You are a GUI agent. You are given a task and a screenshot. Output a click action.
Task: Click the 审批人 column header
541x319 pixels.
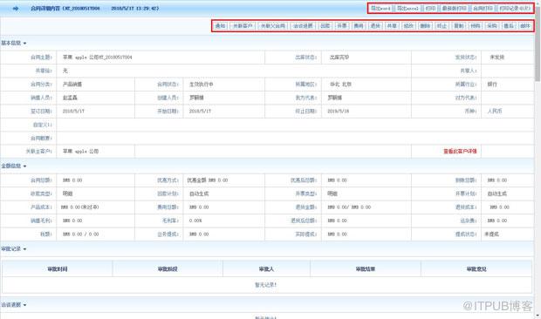click(266, 269)
